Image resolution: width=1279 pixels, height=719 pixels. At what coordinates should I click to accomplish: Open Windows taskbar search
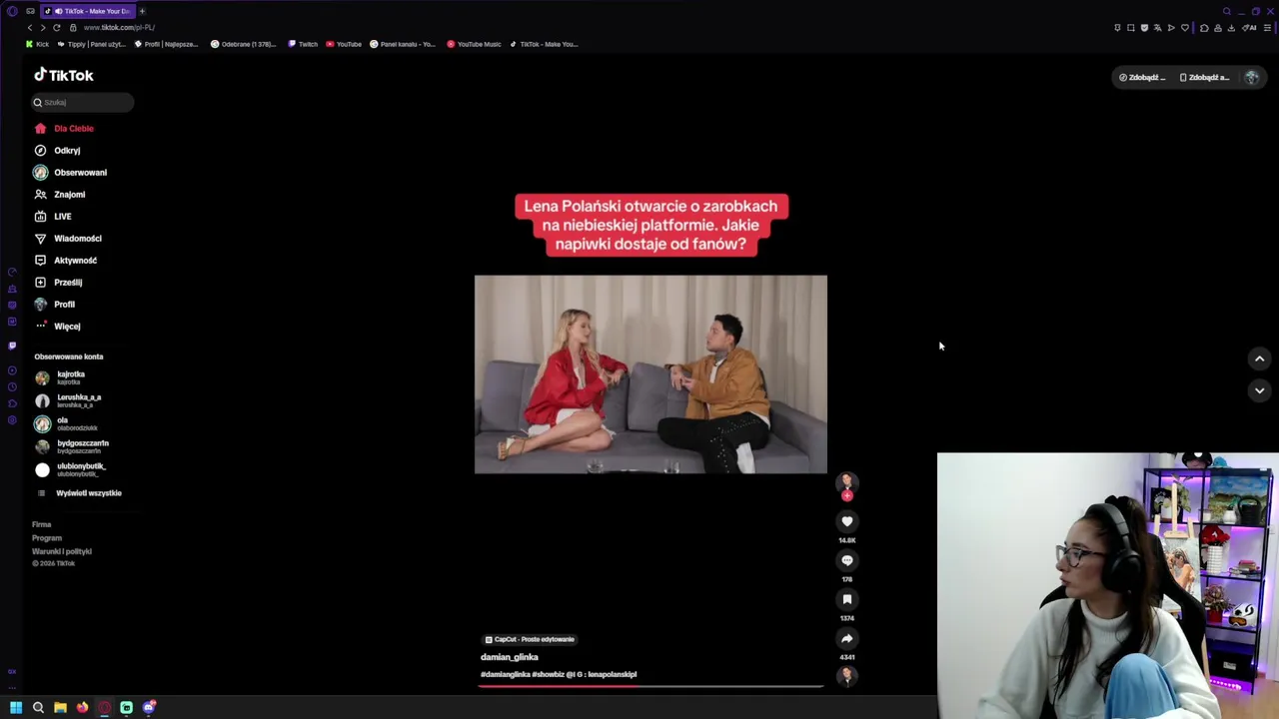(x=38, y=707)
